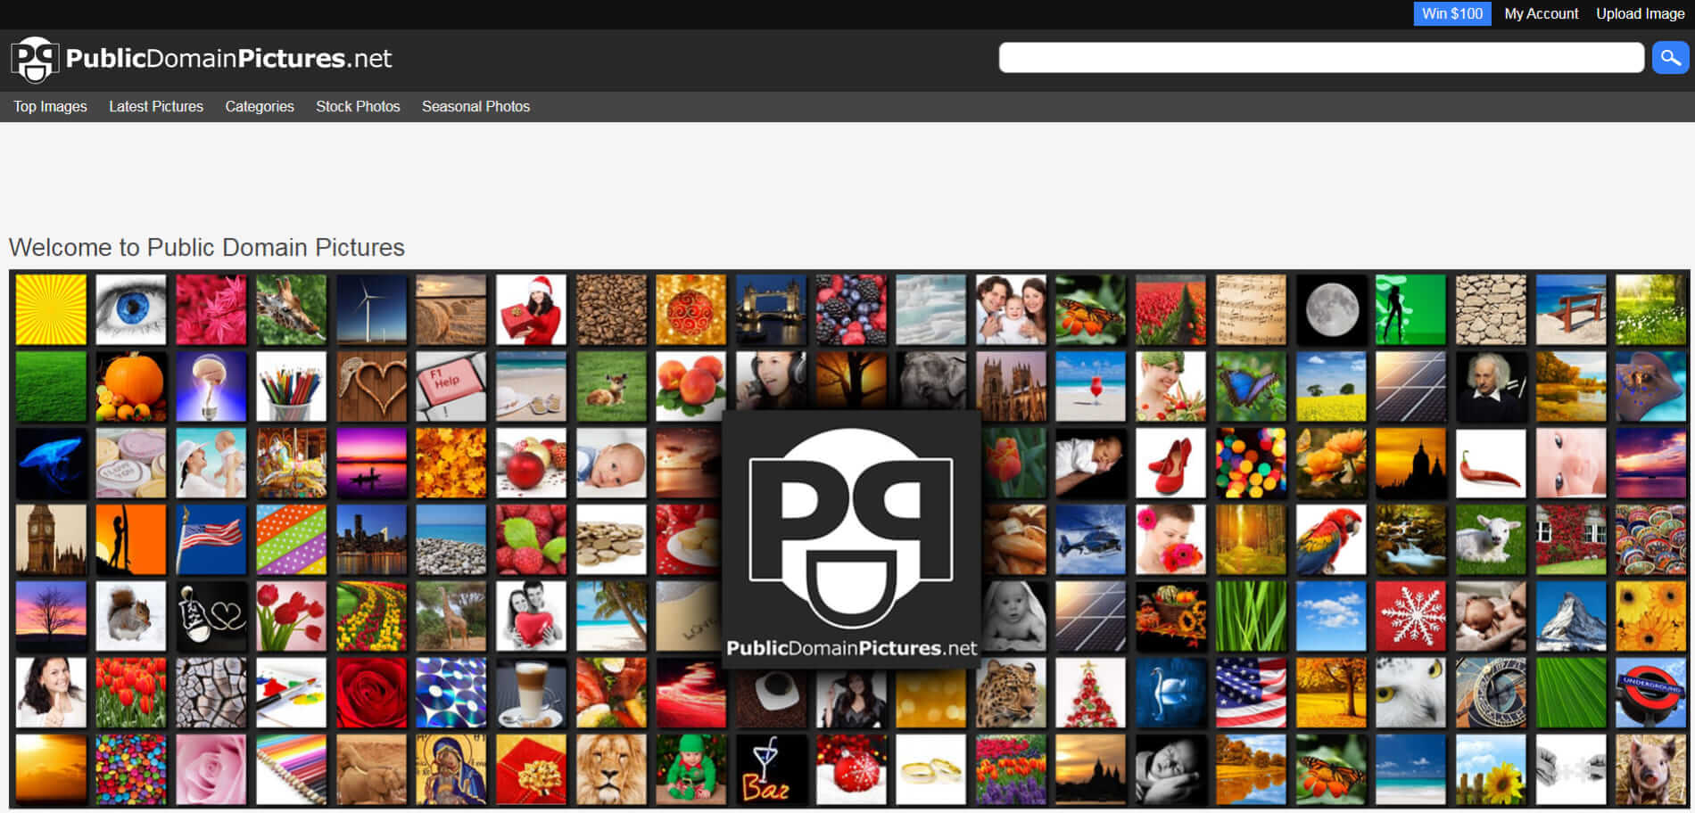Select the sheet music thumbnail
Screen dimensions: 1695x813
[1251, 309]
